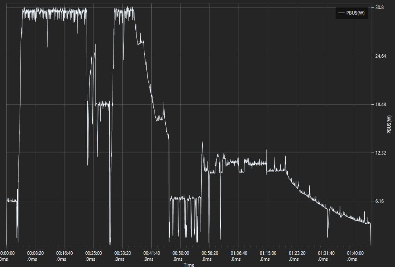The width and height of the screenshot is (395, 267).
Task: Click the white line sample in legend
Action: (x=341, y=13)
